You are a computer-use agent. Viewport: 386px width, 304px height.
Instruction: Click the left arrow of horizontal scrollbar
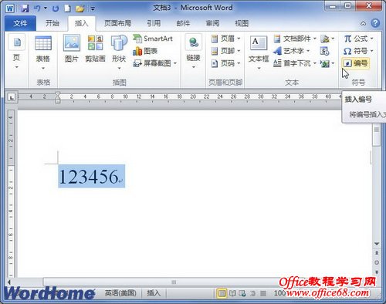click(9, 282)
